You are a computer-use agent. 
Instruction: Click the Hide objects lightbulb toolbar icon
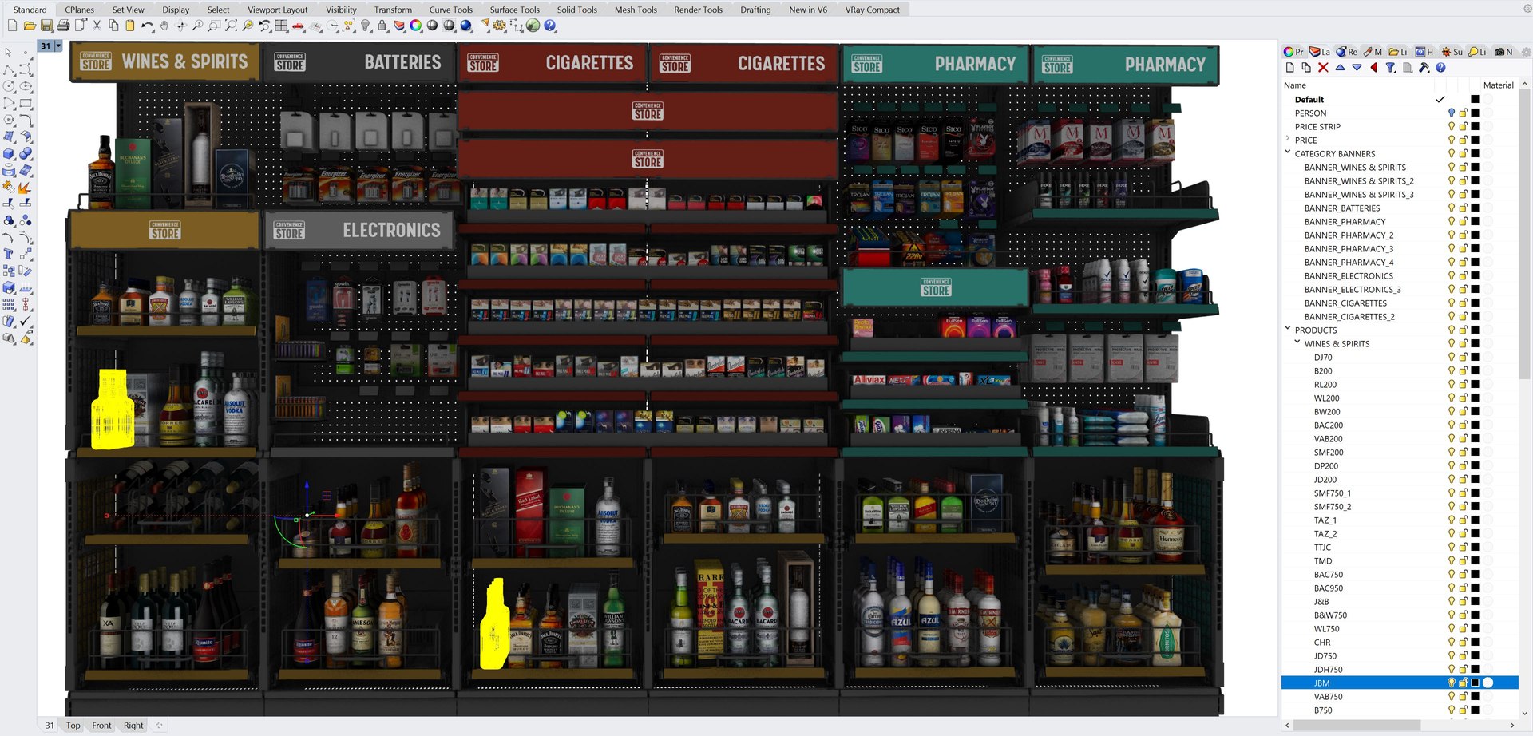click(366, 26)
